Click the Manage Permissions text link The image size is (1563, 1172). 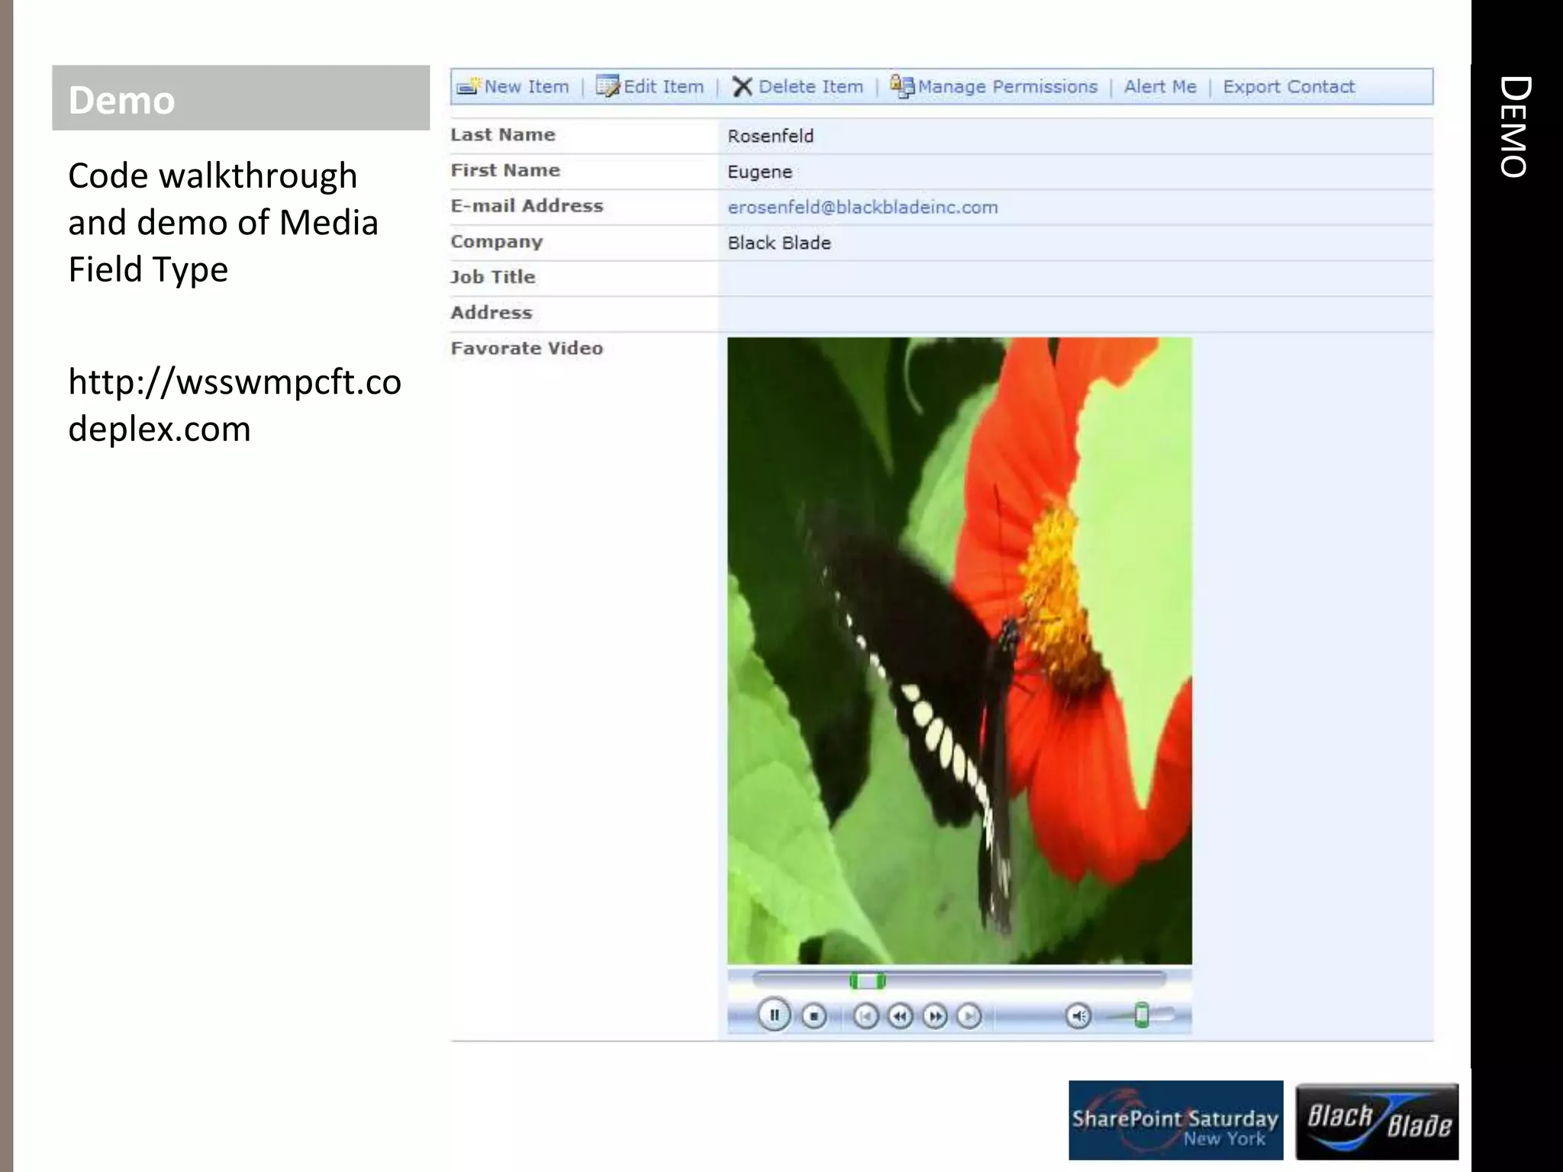tap(1007, 87)
